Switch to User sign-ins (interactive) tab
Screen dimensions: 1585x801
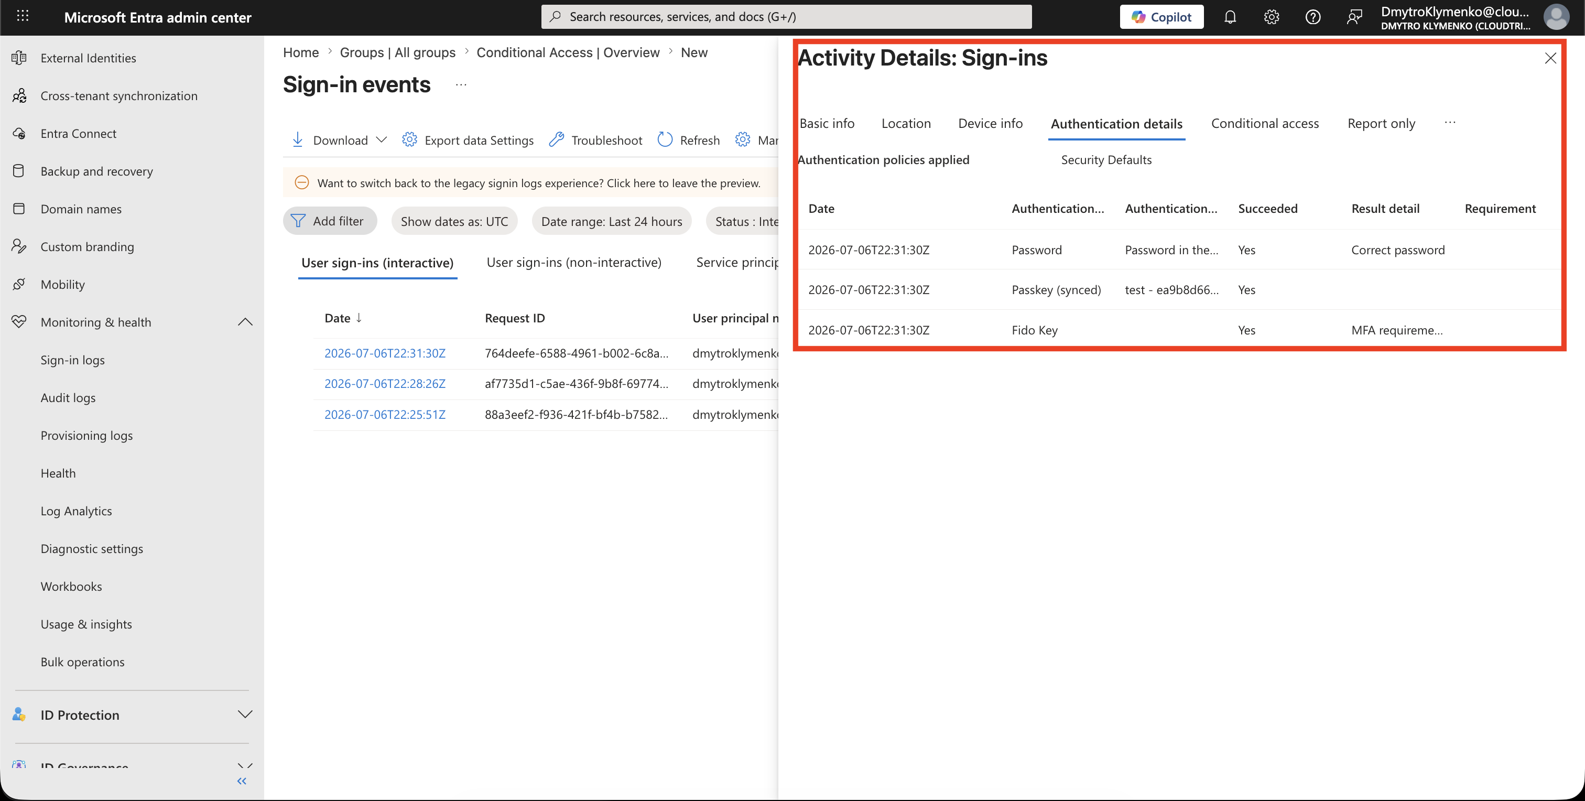pos(377,263)
